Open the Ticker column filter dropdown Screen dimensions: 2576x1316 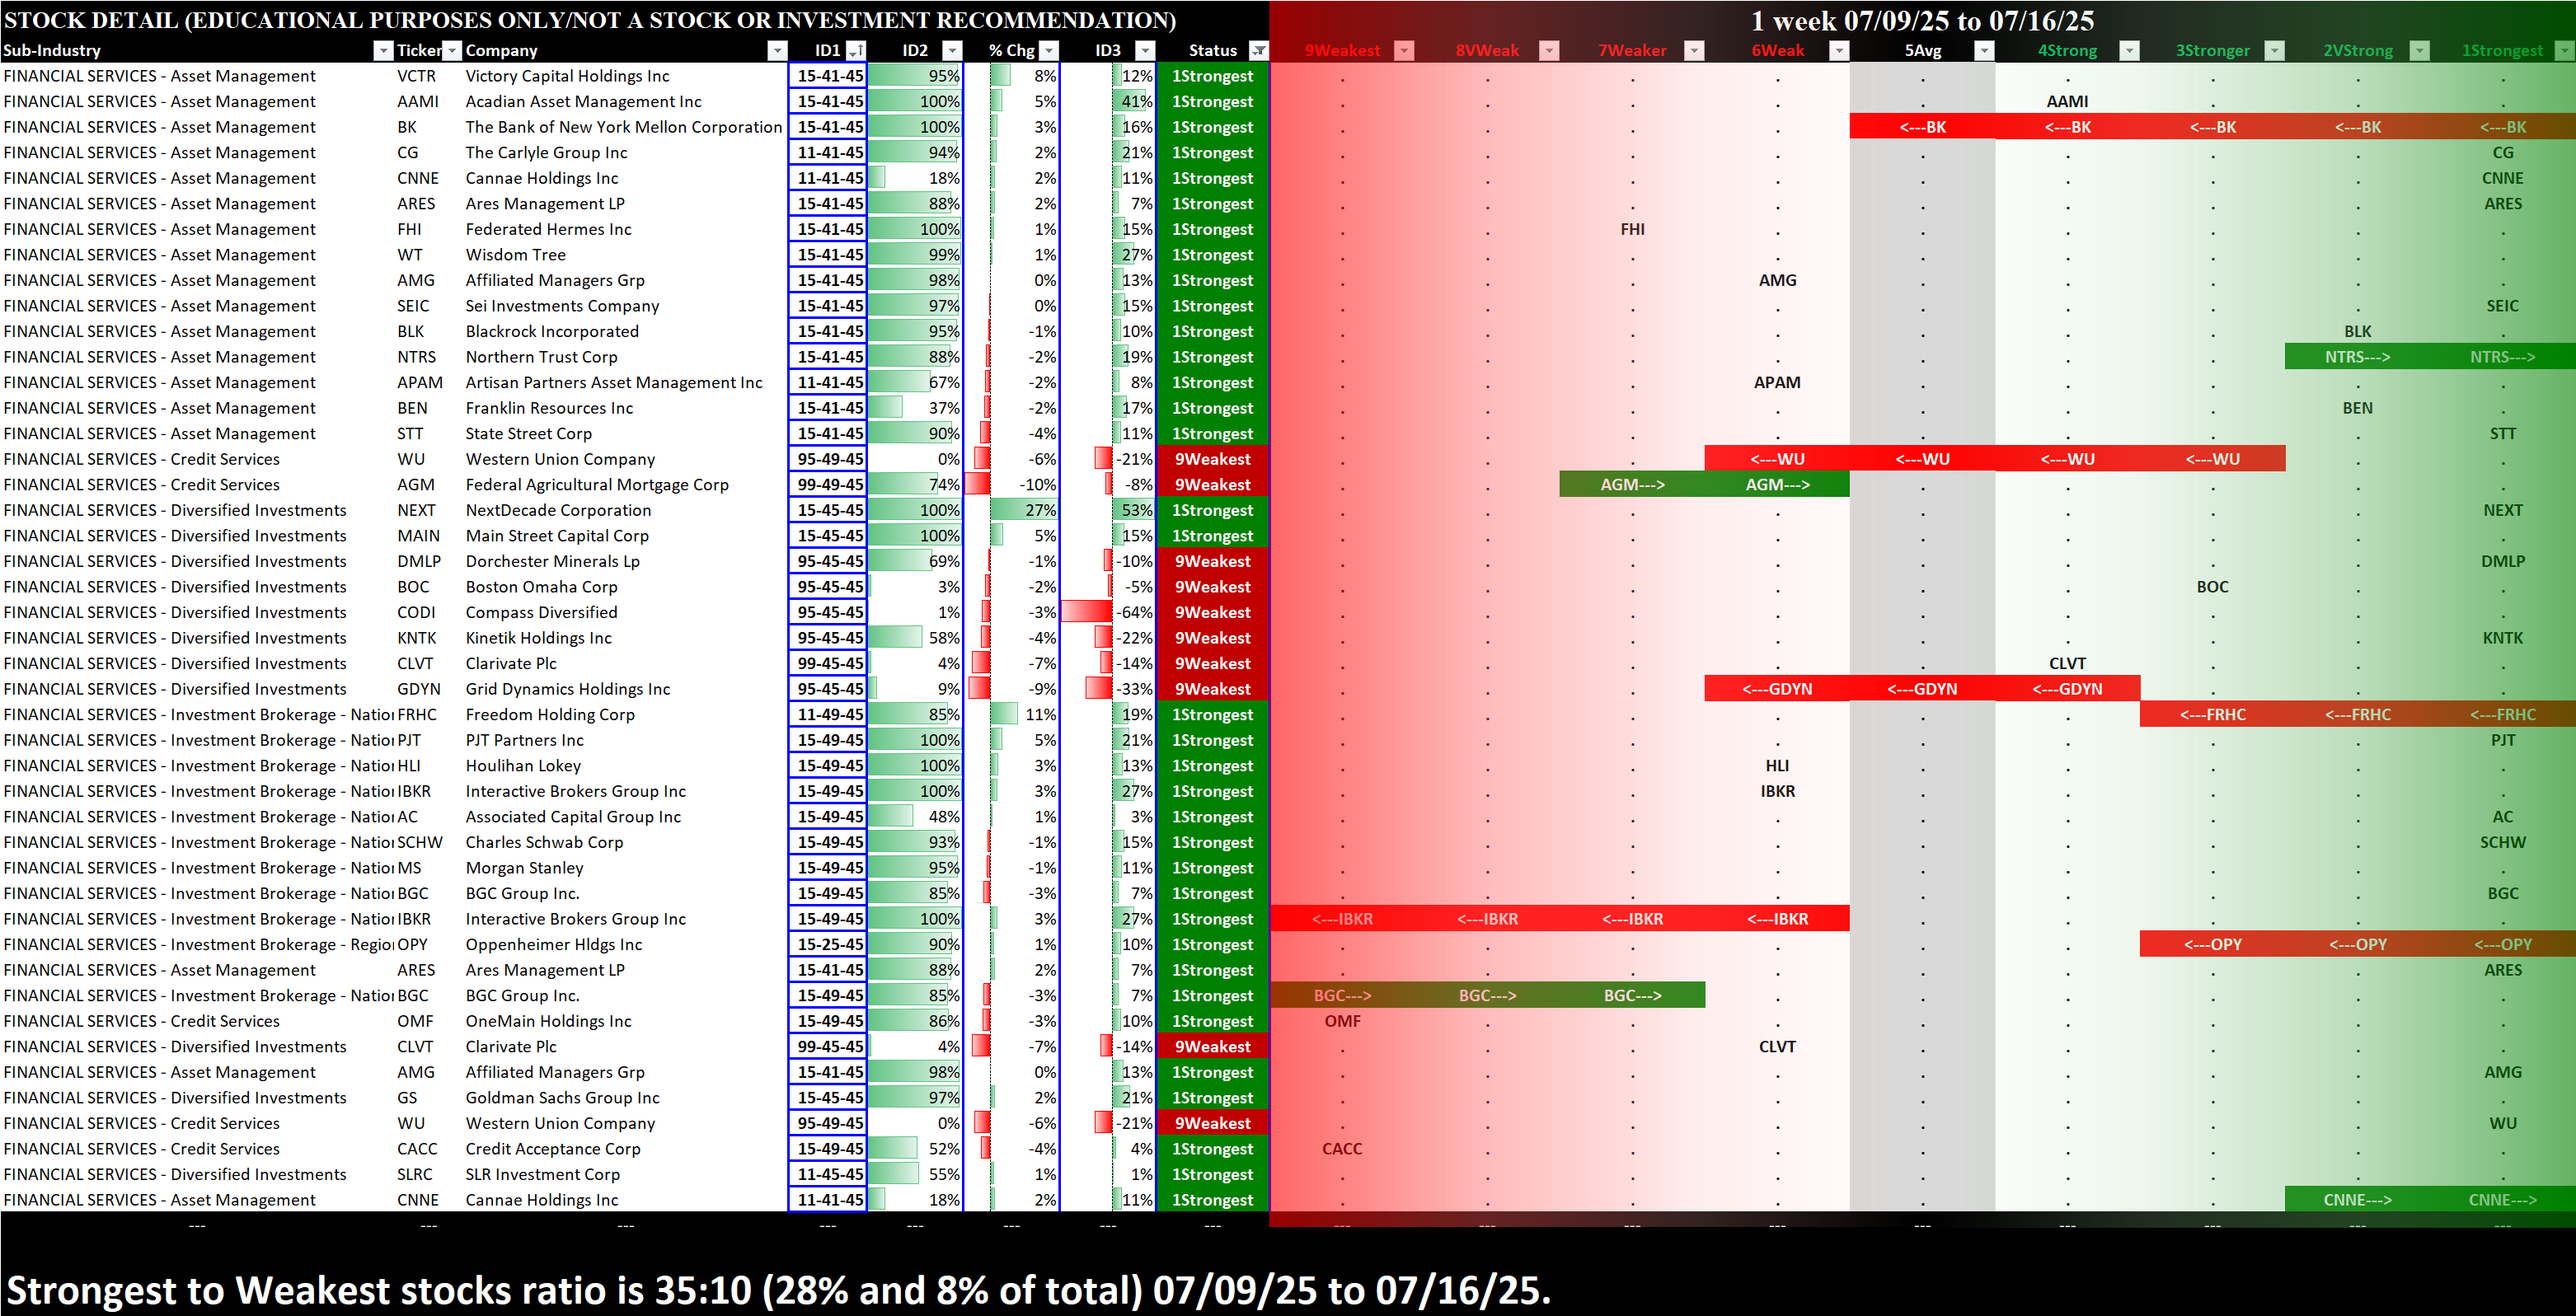[452, 50]
